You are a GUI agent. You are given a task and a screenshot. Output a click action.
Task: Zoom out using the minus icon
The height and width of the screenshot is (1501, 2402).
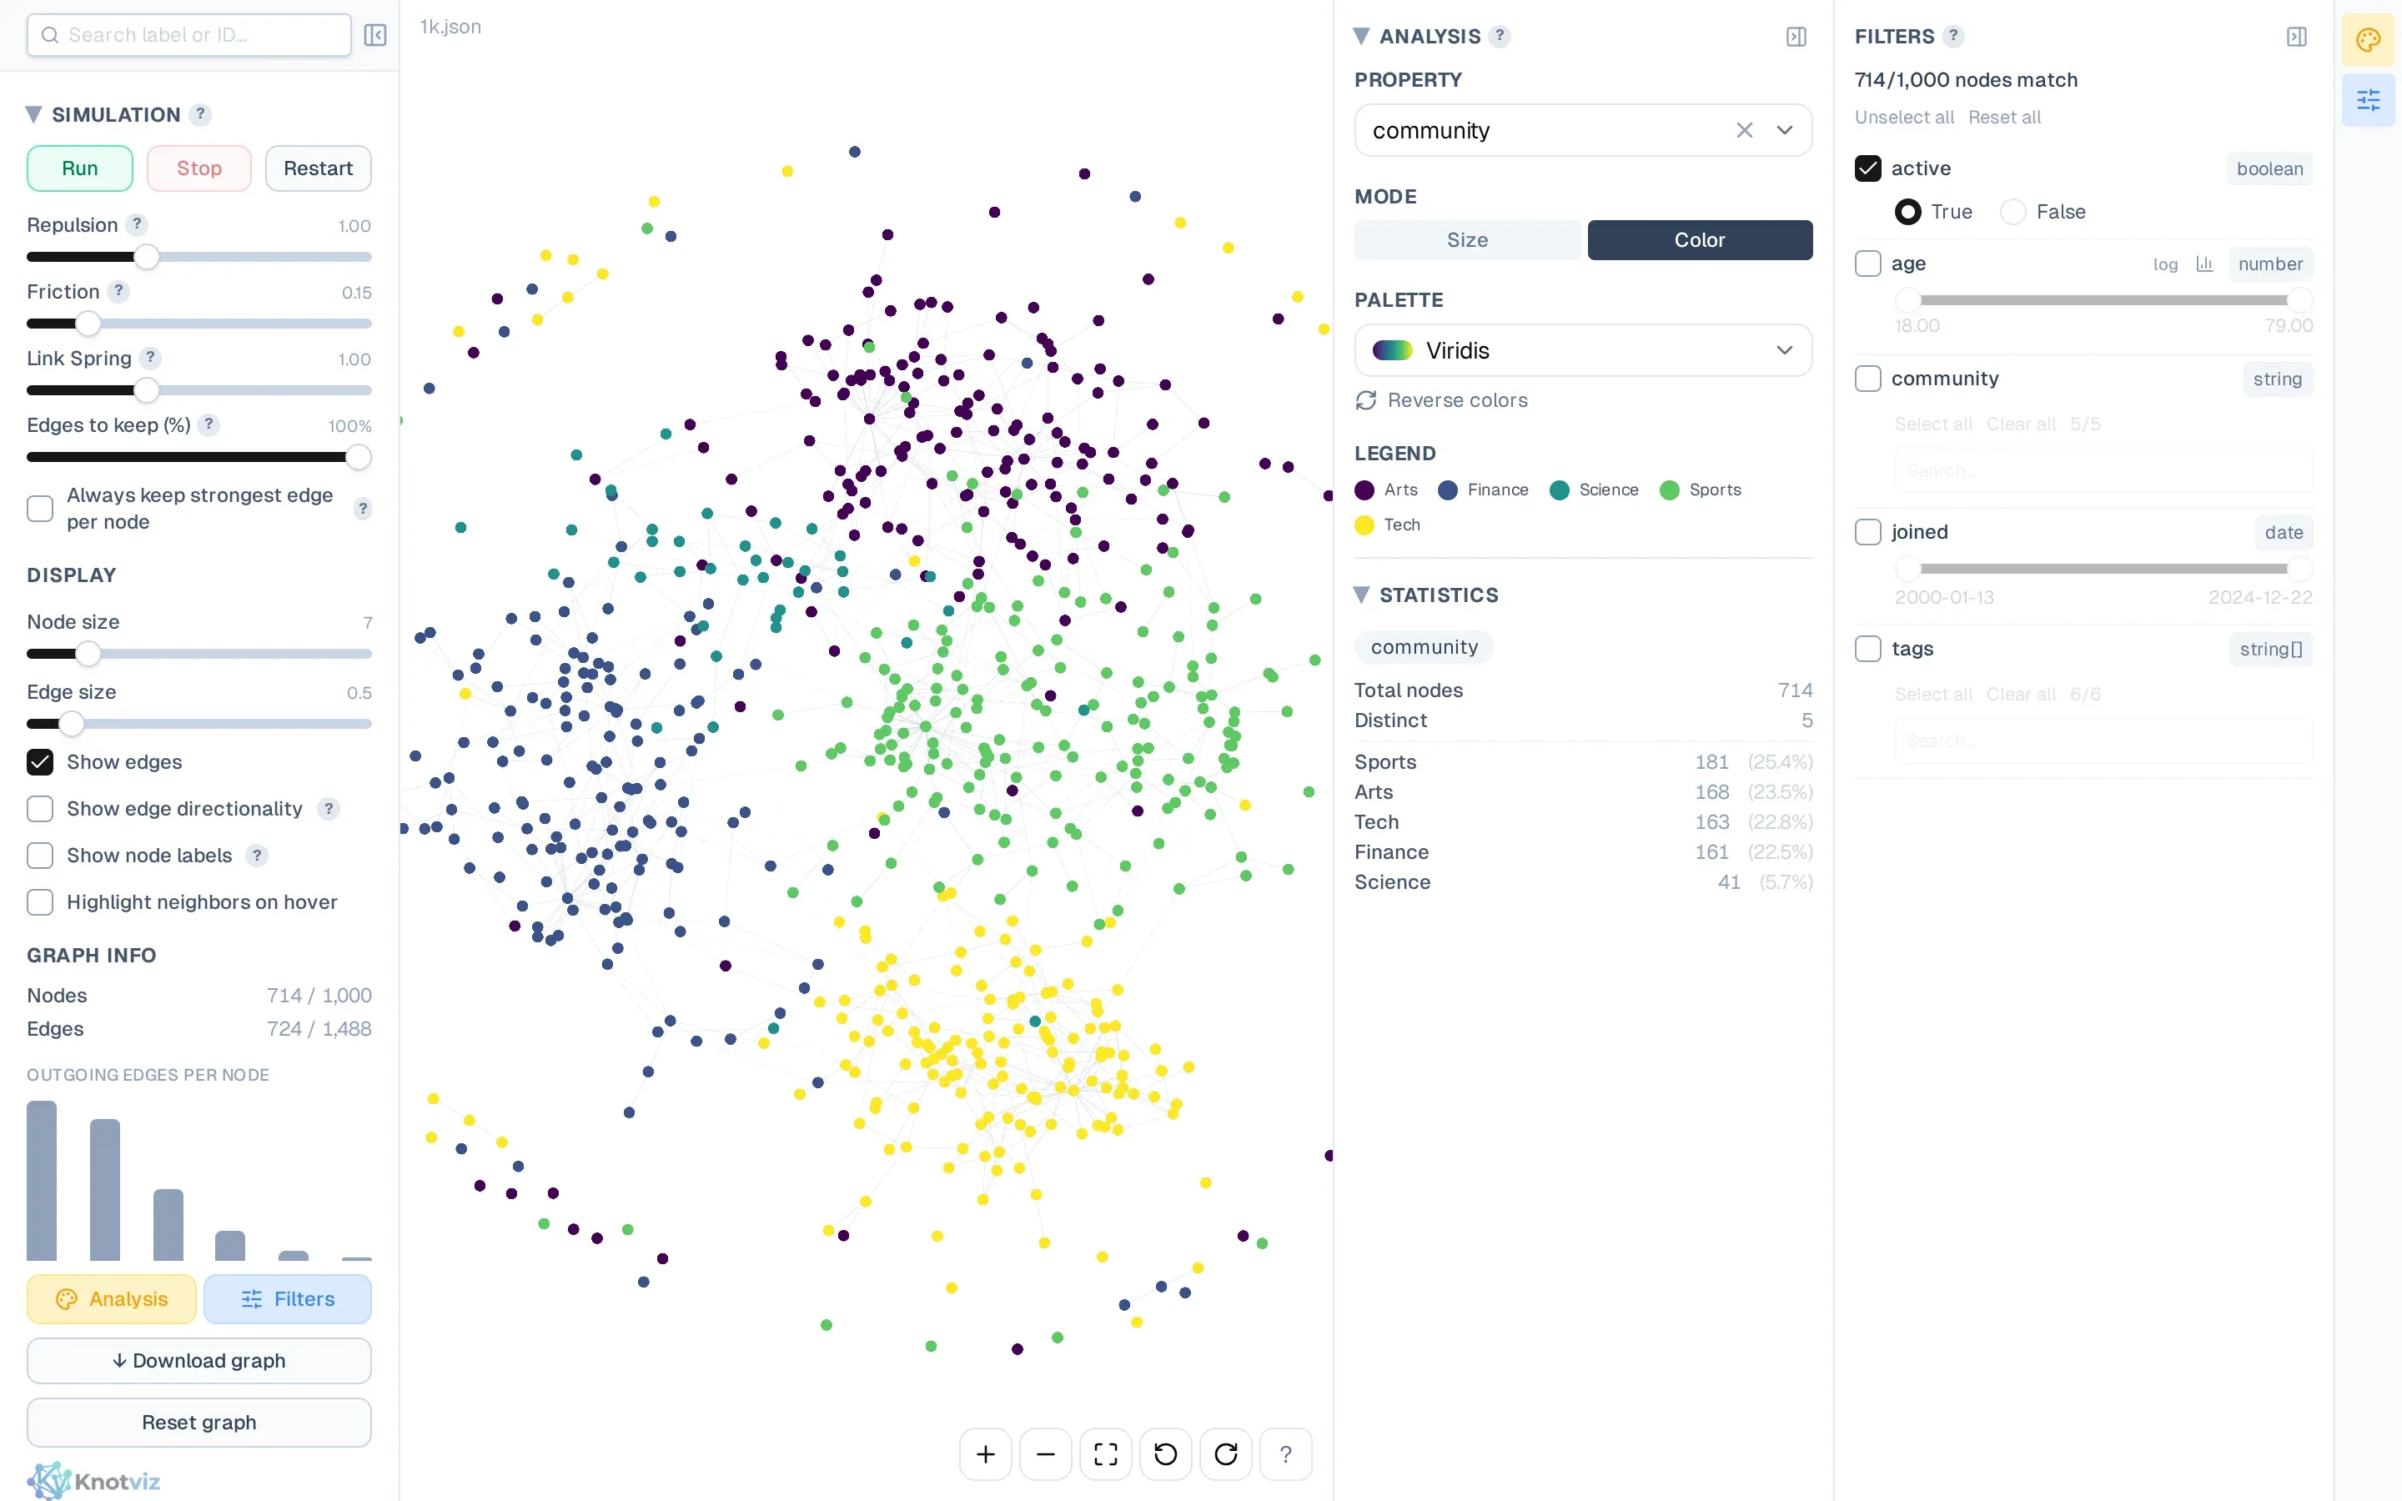point(1044,1453)
